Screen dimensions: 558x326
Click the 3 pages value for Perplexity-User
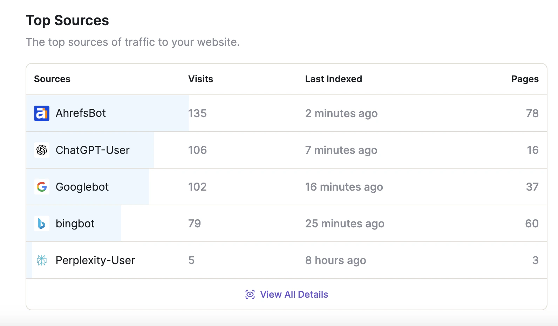[535, 260]
